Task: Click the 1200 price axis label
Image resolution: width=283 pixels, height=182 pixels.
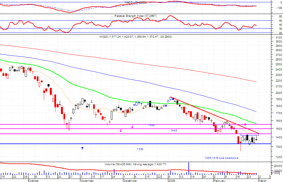Action: pyautogui.click(x=279, y=157)
